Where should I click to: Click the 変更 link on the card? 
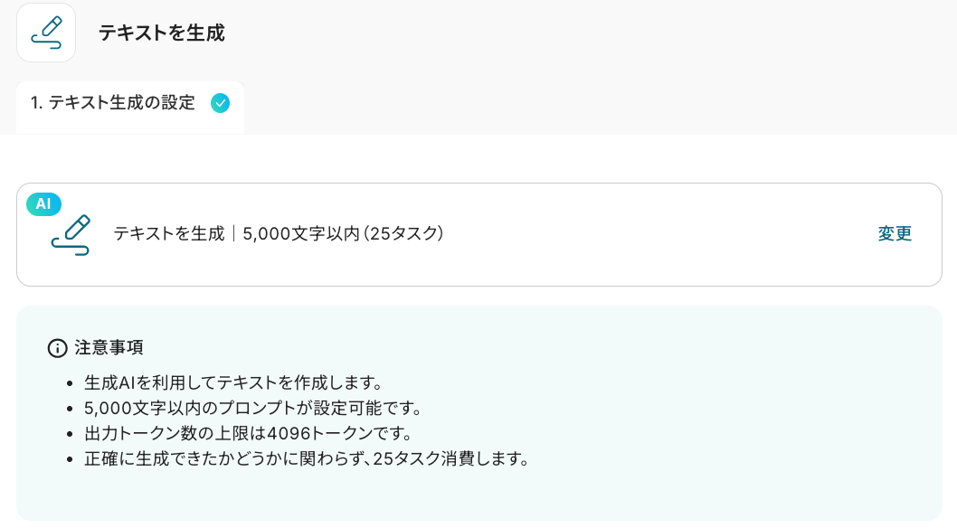coord(895,234)
